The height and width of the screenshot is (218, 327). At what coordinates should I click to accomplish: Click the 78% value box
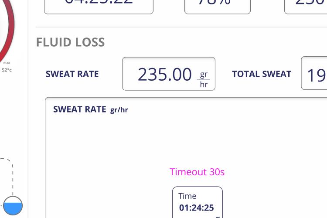pos(218,7)
